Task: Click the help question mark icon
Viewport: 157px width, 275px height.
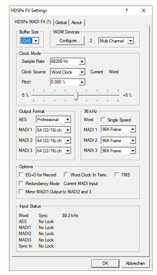Action: (x=126, y=11)
